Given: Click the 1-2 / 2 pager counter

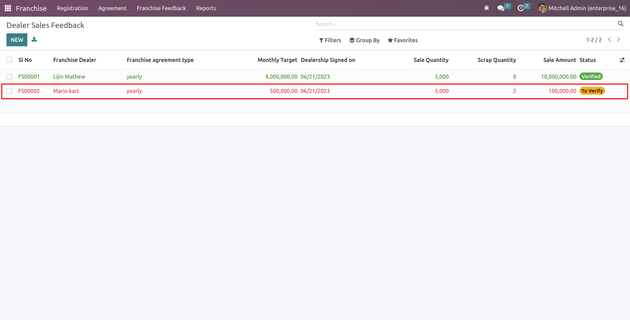Looking at the screenshot, I should [594, 40].
